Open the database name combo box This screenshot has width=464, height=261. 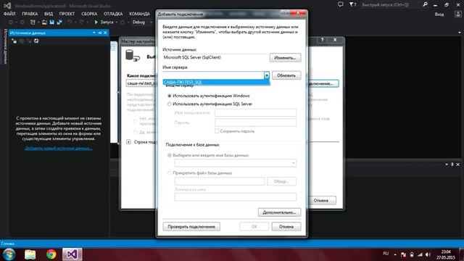point(236,163)
